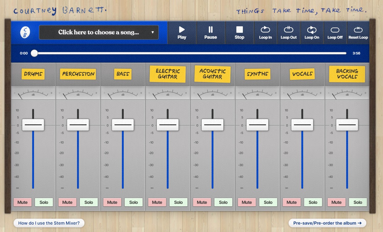Mute the Bass track
Viewport: 383px width, 232px height.
pyautogui.click(x=112, y=202)
